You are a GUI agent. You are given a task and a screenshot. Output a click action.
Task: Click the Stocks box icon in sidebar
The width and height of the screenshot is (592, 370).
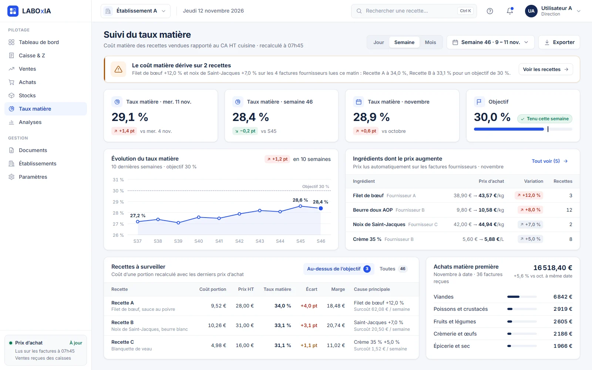(x=11, y=95)
